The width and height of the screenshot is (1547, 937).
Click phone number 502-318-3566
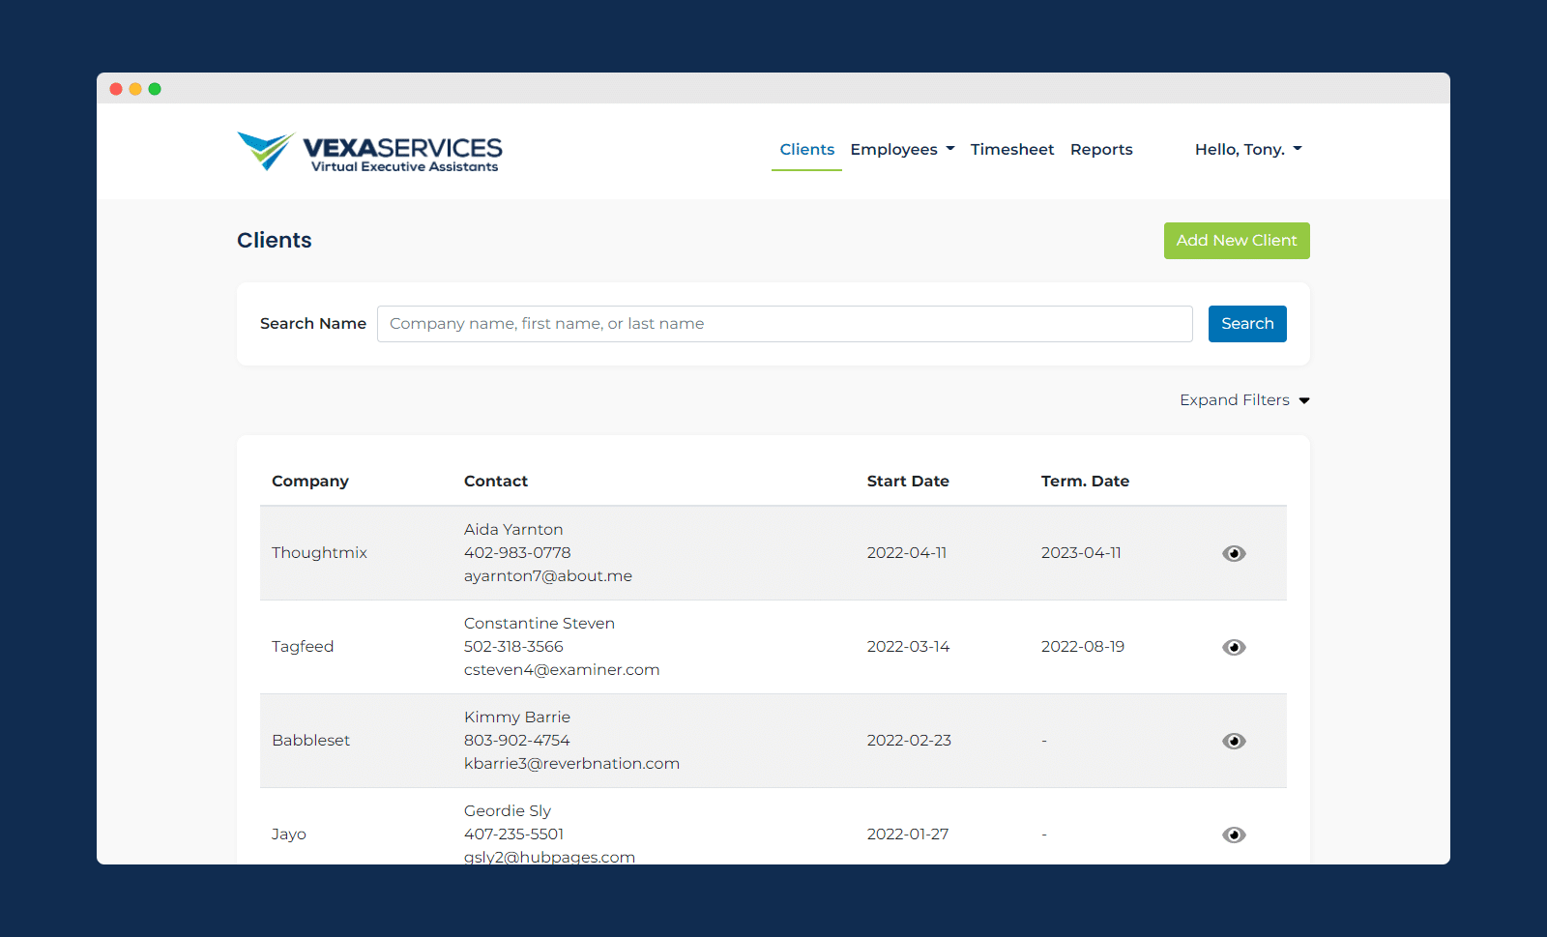pos(513,647)
